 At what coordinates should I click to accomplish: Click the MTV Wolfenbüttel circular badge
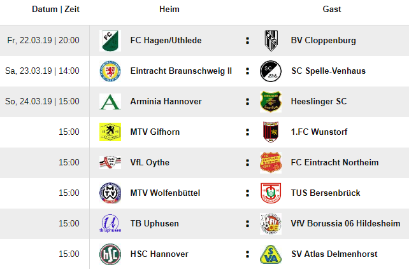coord(110,193)
